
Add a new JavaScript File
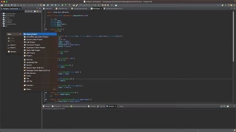tap(39, 62)
